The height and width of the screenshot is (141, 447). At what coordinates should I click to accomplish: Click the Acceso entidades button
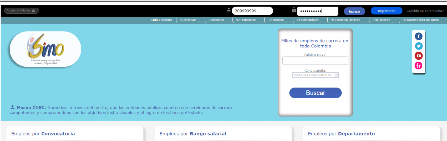coord(21,11)
